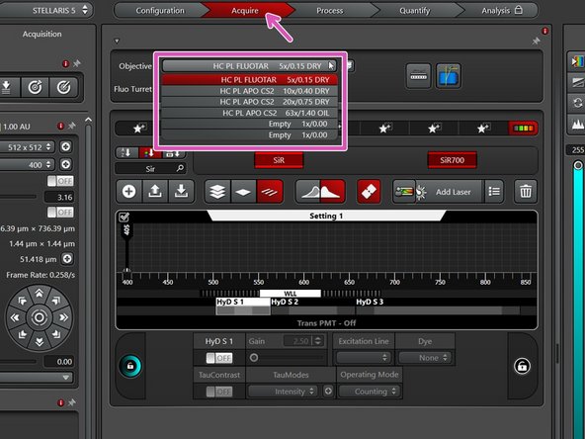Switch to the Acquire tab
This screenshot has width=585, height=439.
[245, 11]
